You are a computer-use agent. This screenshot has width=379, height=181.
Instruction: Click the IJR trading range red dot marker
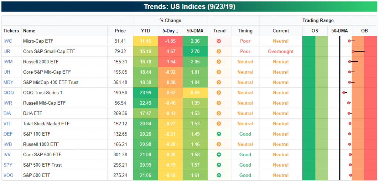(x=353, y=51)
